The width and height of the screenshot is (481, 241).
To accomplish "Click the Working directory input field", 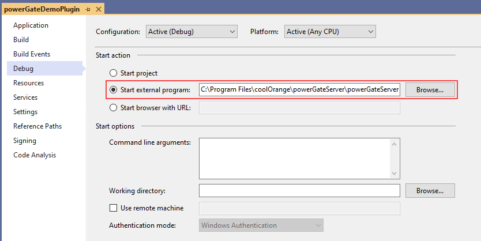I will 299,190.
